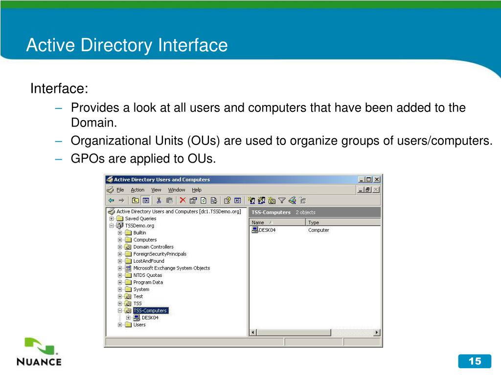Click the Filter funnel icon

point(282,200)
